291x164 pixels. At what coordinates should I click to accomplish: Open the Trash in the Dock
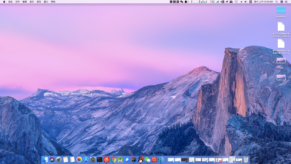(x=246, y=159)
